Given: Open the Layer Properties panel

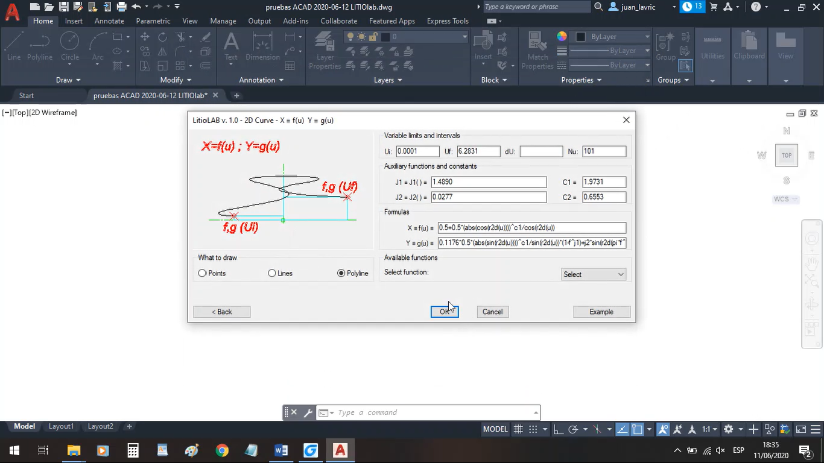Looking at the screenshot, I should (325, 49).
